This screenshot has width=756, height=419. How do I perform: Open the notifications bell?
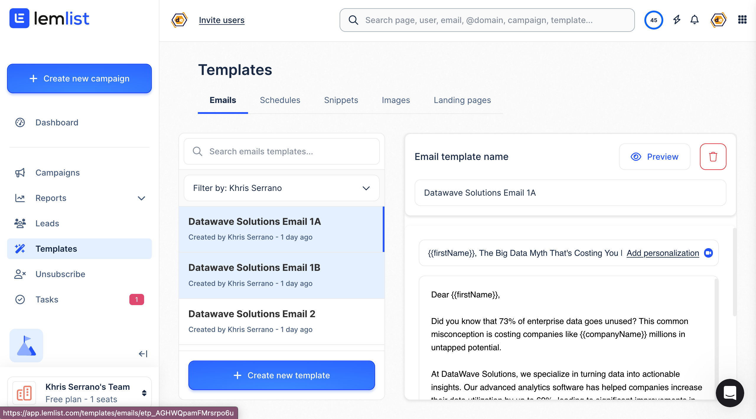tap(694, 20)
